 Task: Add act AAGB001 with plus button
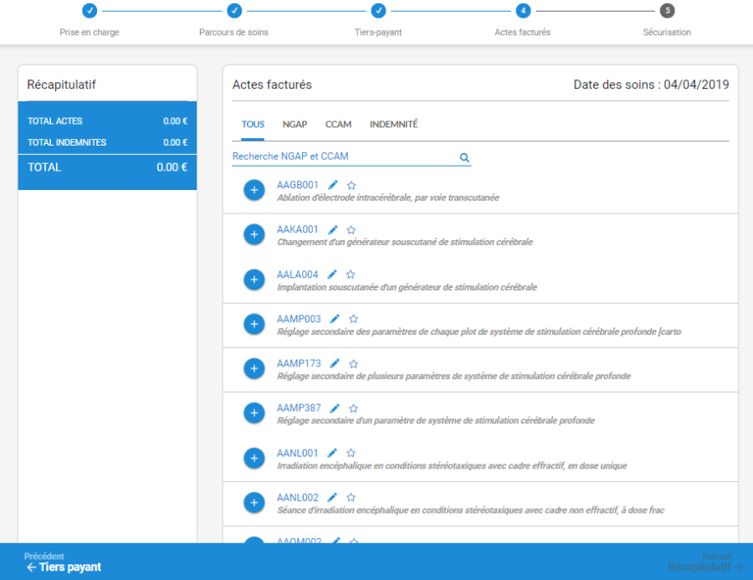coord(254,190)
